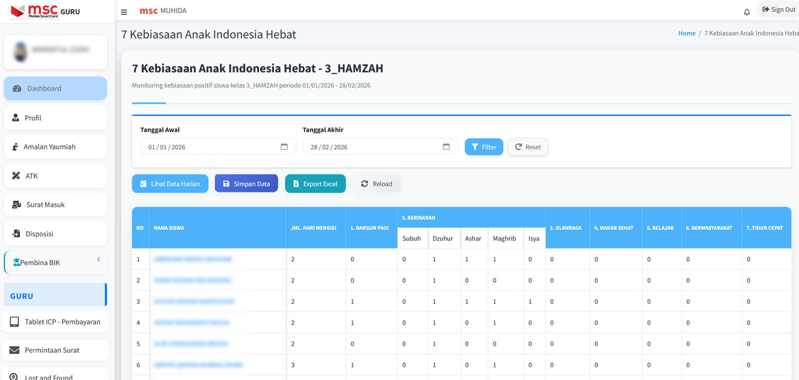This screenshot has width=799, height=380.
Task: Open the Disposisi menu item
Action: pos(55,234)
